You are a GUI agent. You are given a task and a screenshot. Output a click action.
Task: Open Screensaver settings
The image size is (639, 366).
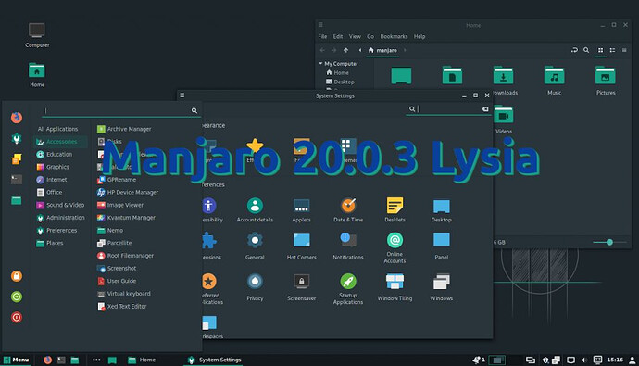click(x=302, y=287)
